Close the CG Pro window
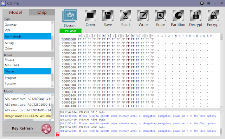225x139 pixels. [221, 3]
